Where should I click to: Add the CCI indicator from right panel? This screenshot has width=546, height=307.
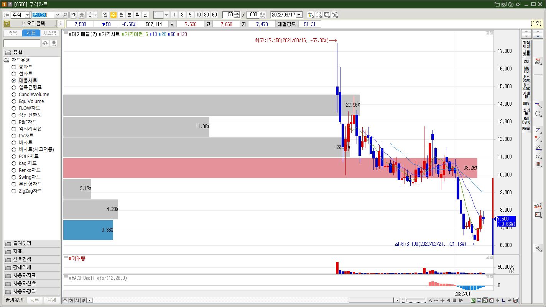pyautogui.click(x=526, y=61)
